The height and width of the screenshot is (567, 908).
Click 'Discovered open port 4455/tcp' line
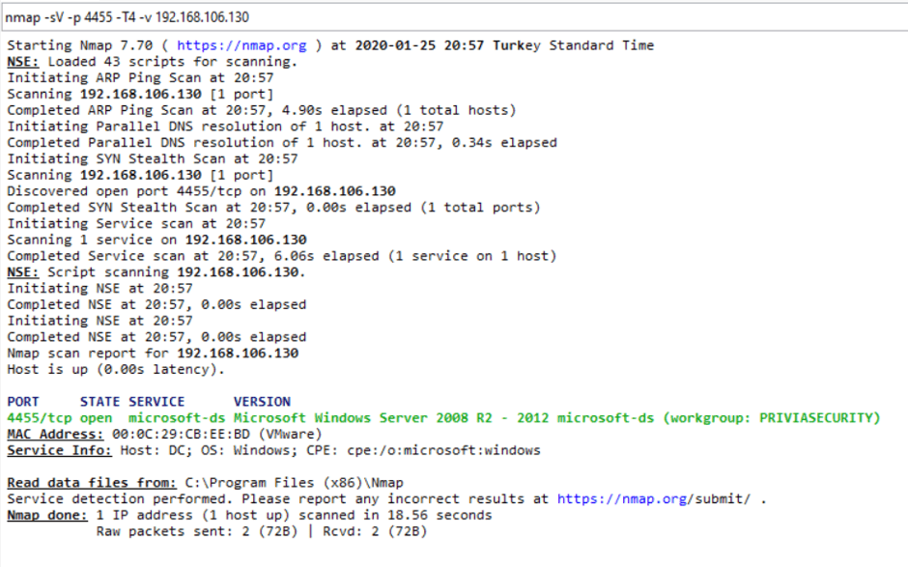click(202, 191)
